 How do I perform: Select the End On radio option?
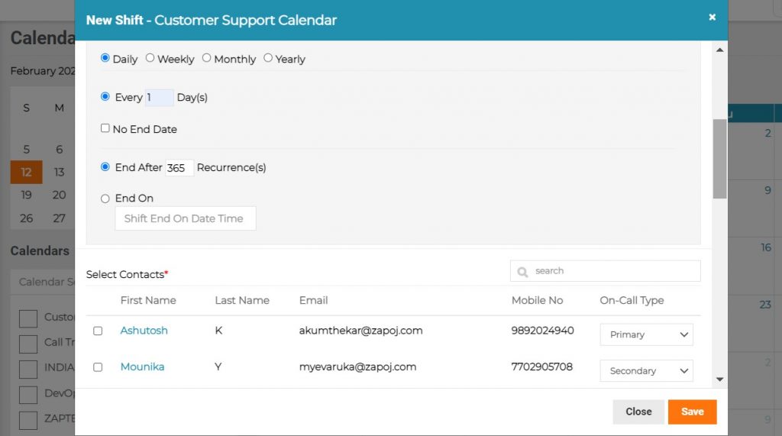pyautogui.click(x=105, y=199)
